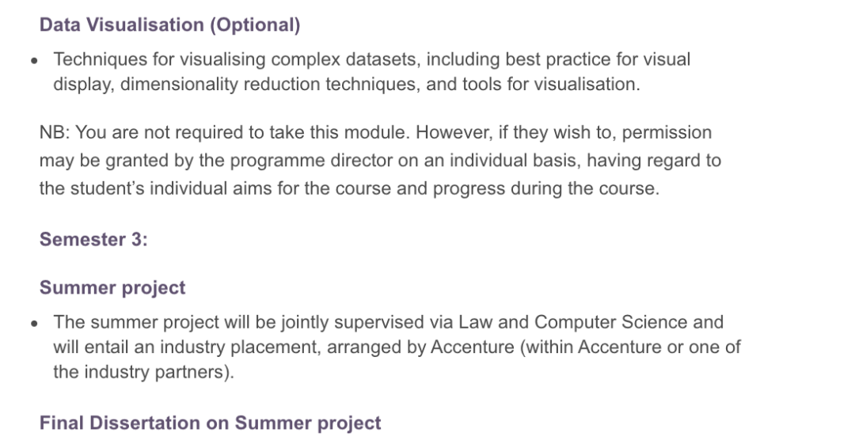Click the bullet before 'The summer project'

(34, 324)
